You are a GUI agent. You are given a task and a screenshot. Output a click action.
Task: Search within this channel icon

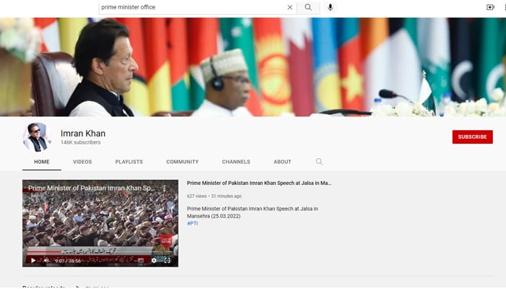[319, 162]
